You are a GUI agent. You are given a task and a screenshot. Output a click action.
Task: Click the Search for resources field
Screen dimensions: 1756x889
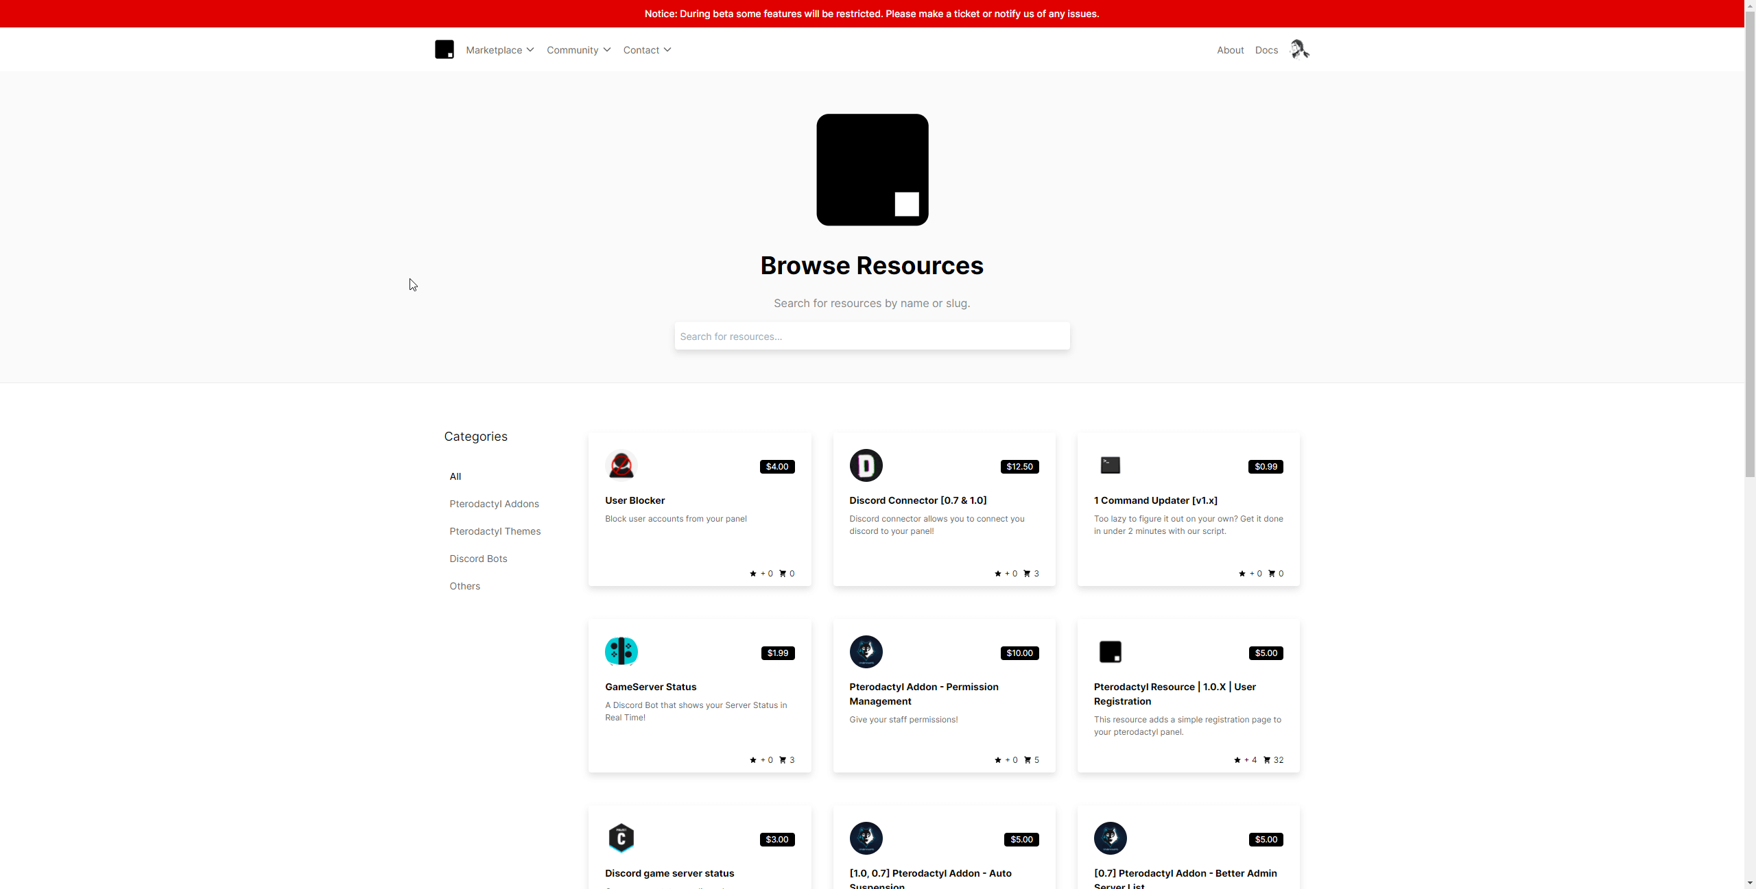[x=872, y=337]
